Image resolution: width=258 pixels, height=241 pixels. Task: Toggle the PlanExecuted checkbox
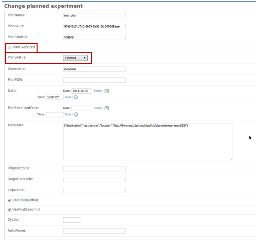click(9, 47)
